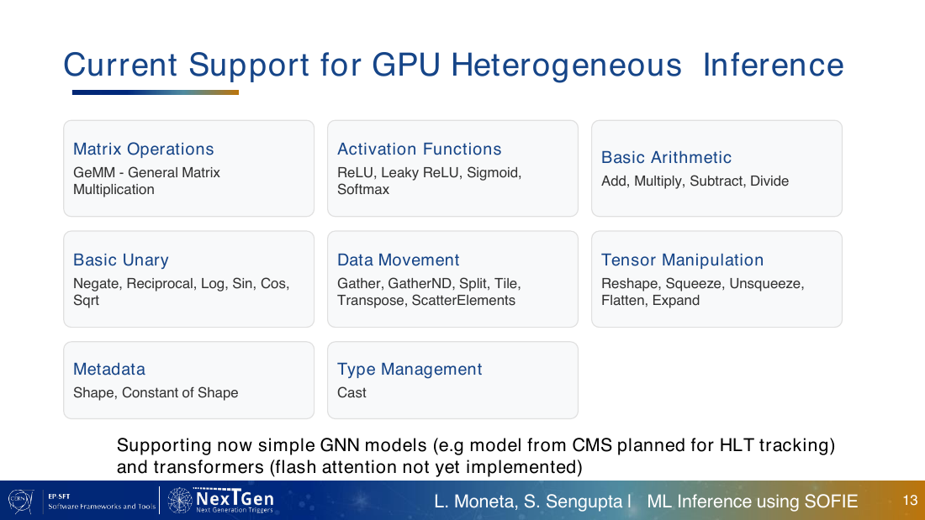Select the Type Management card
Image resolution: width=925 pixels, height=520 pixels.
coord(452,381)
